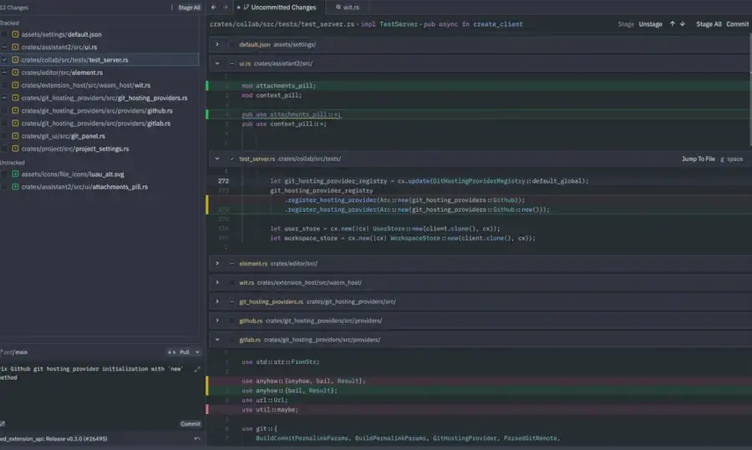Click previous commit Release v0.3.0 text
Screen dimensions: 752x450
[x=53, y=438]
